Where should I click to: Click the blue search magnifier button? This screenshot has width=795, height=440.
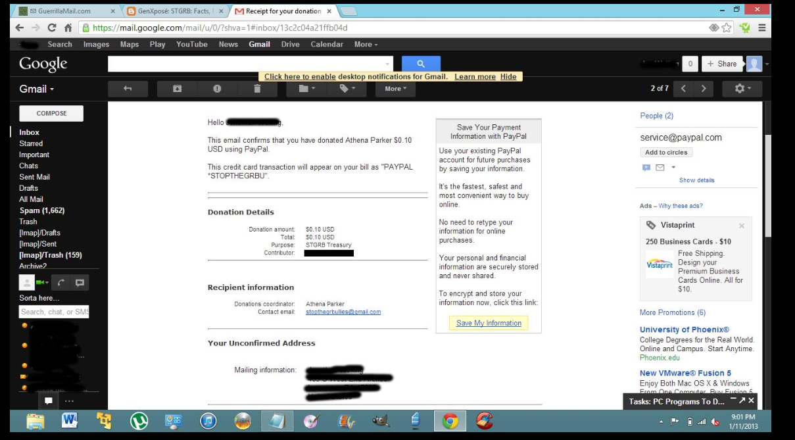[421, 64]
